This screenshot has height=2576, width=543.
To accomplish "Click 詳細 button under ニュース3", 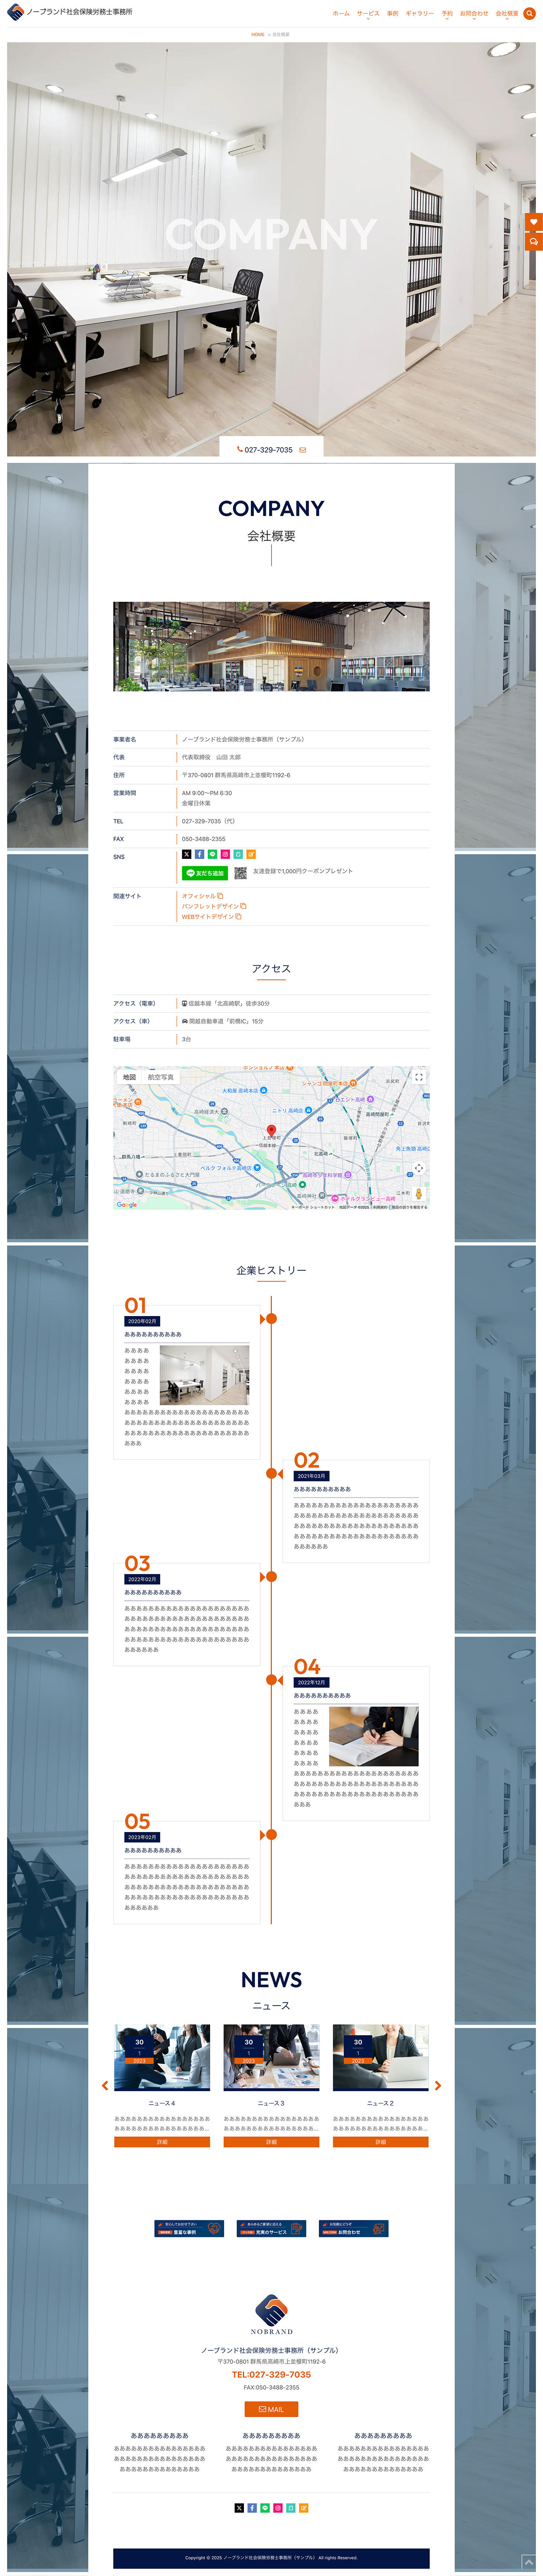I will point(271,2142).
